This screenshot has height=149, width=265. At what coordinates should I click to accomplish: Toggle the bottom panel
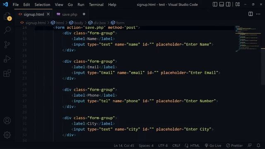222,4
